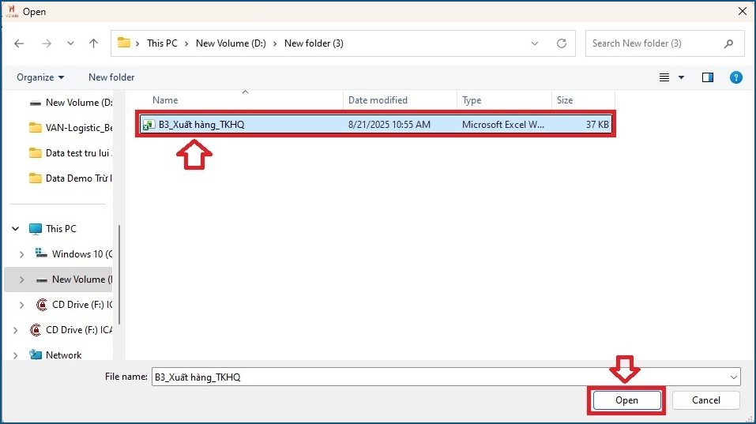Open the recent locations chevron dropdown

[70, 43]
